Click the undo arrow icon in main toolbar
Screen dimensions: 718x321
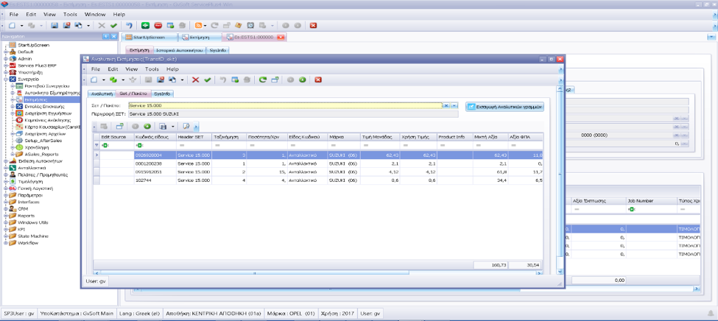pos(129,25)
